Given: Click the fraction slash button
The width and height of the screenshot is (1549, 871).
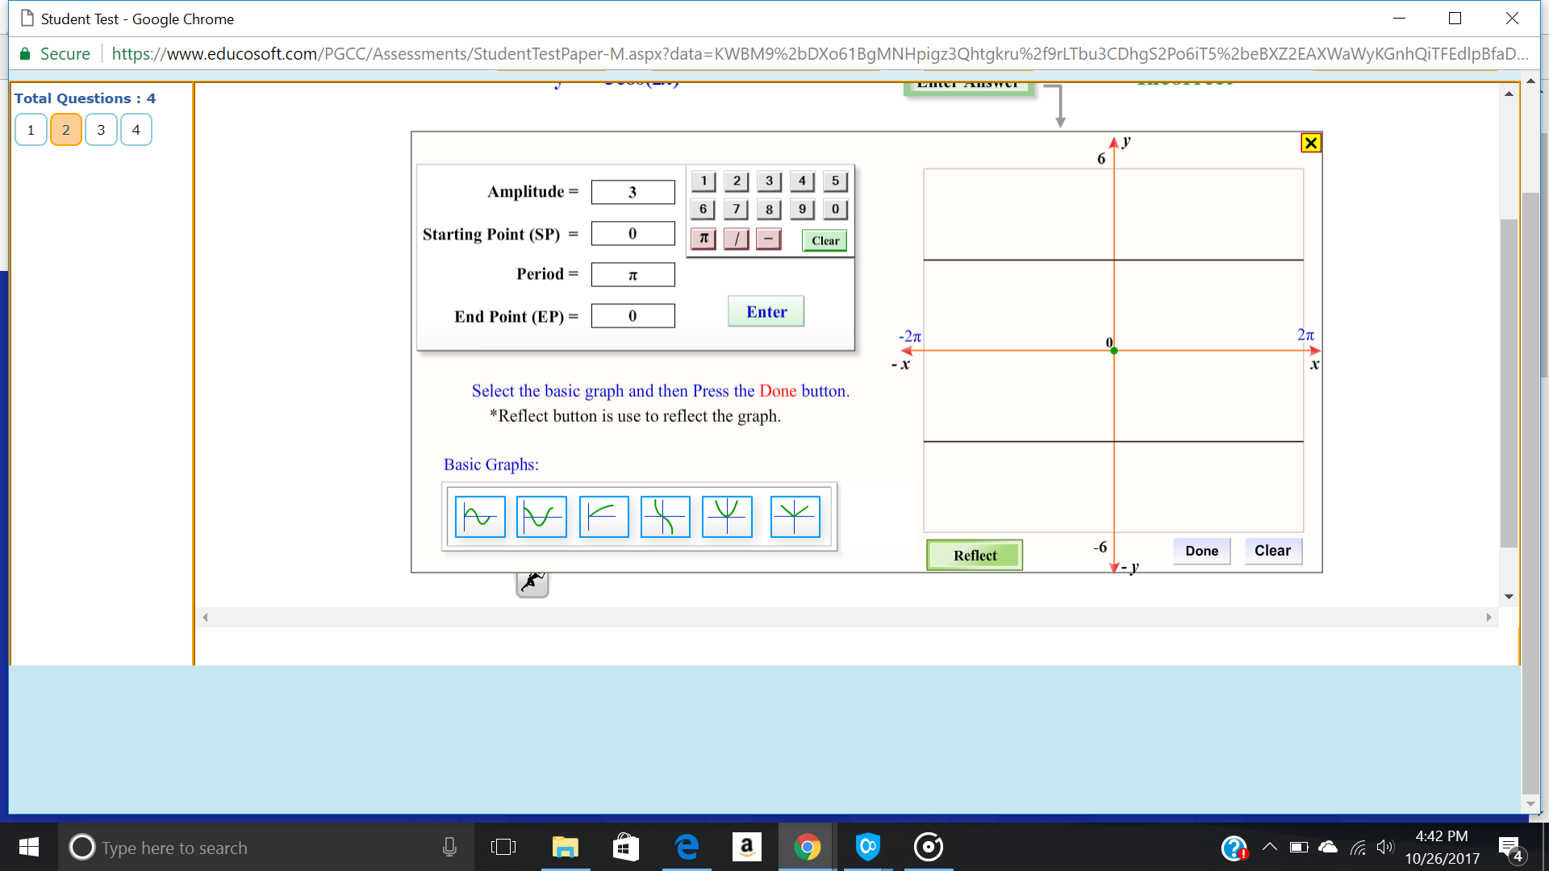Looking at the screenshot, I should tap(737, 238).
